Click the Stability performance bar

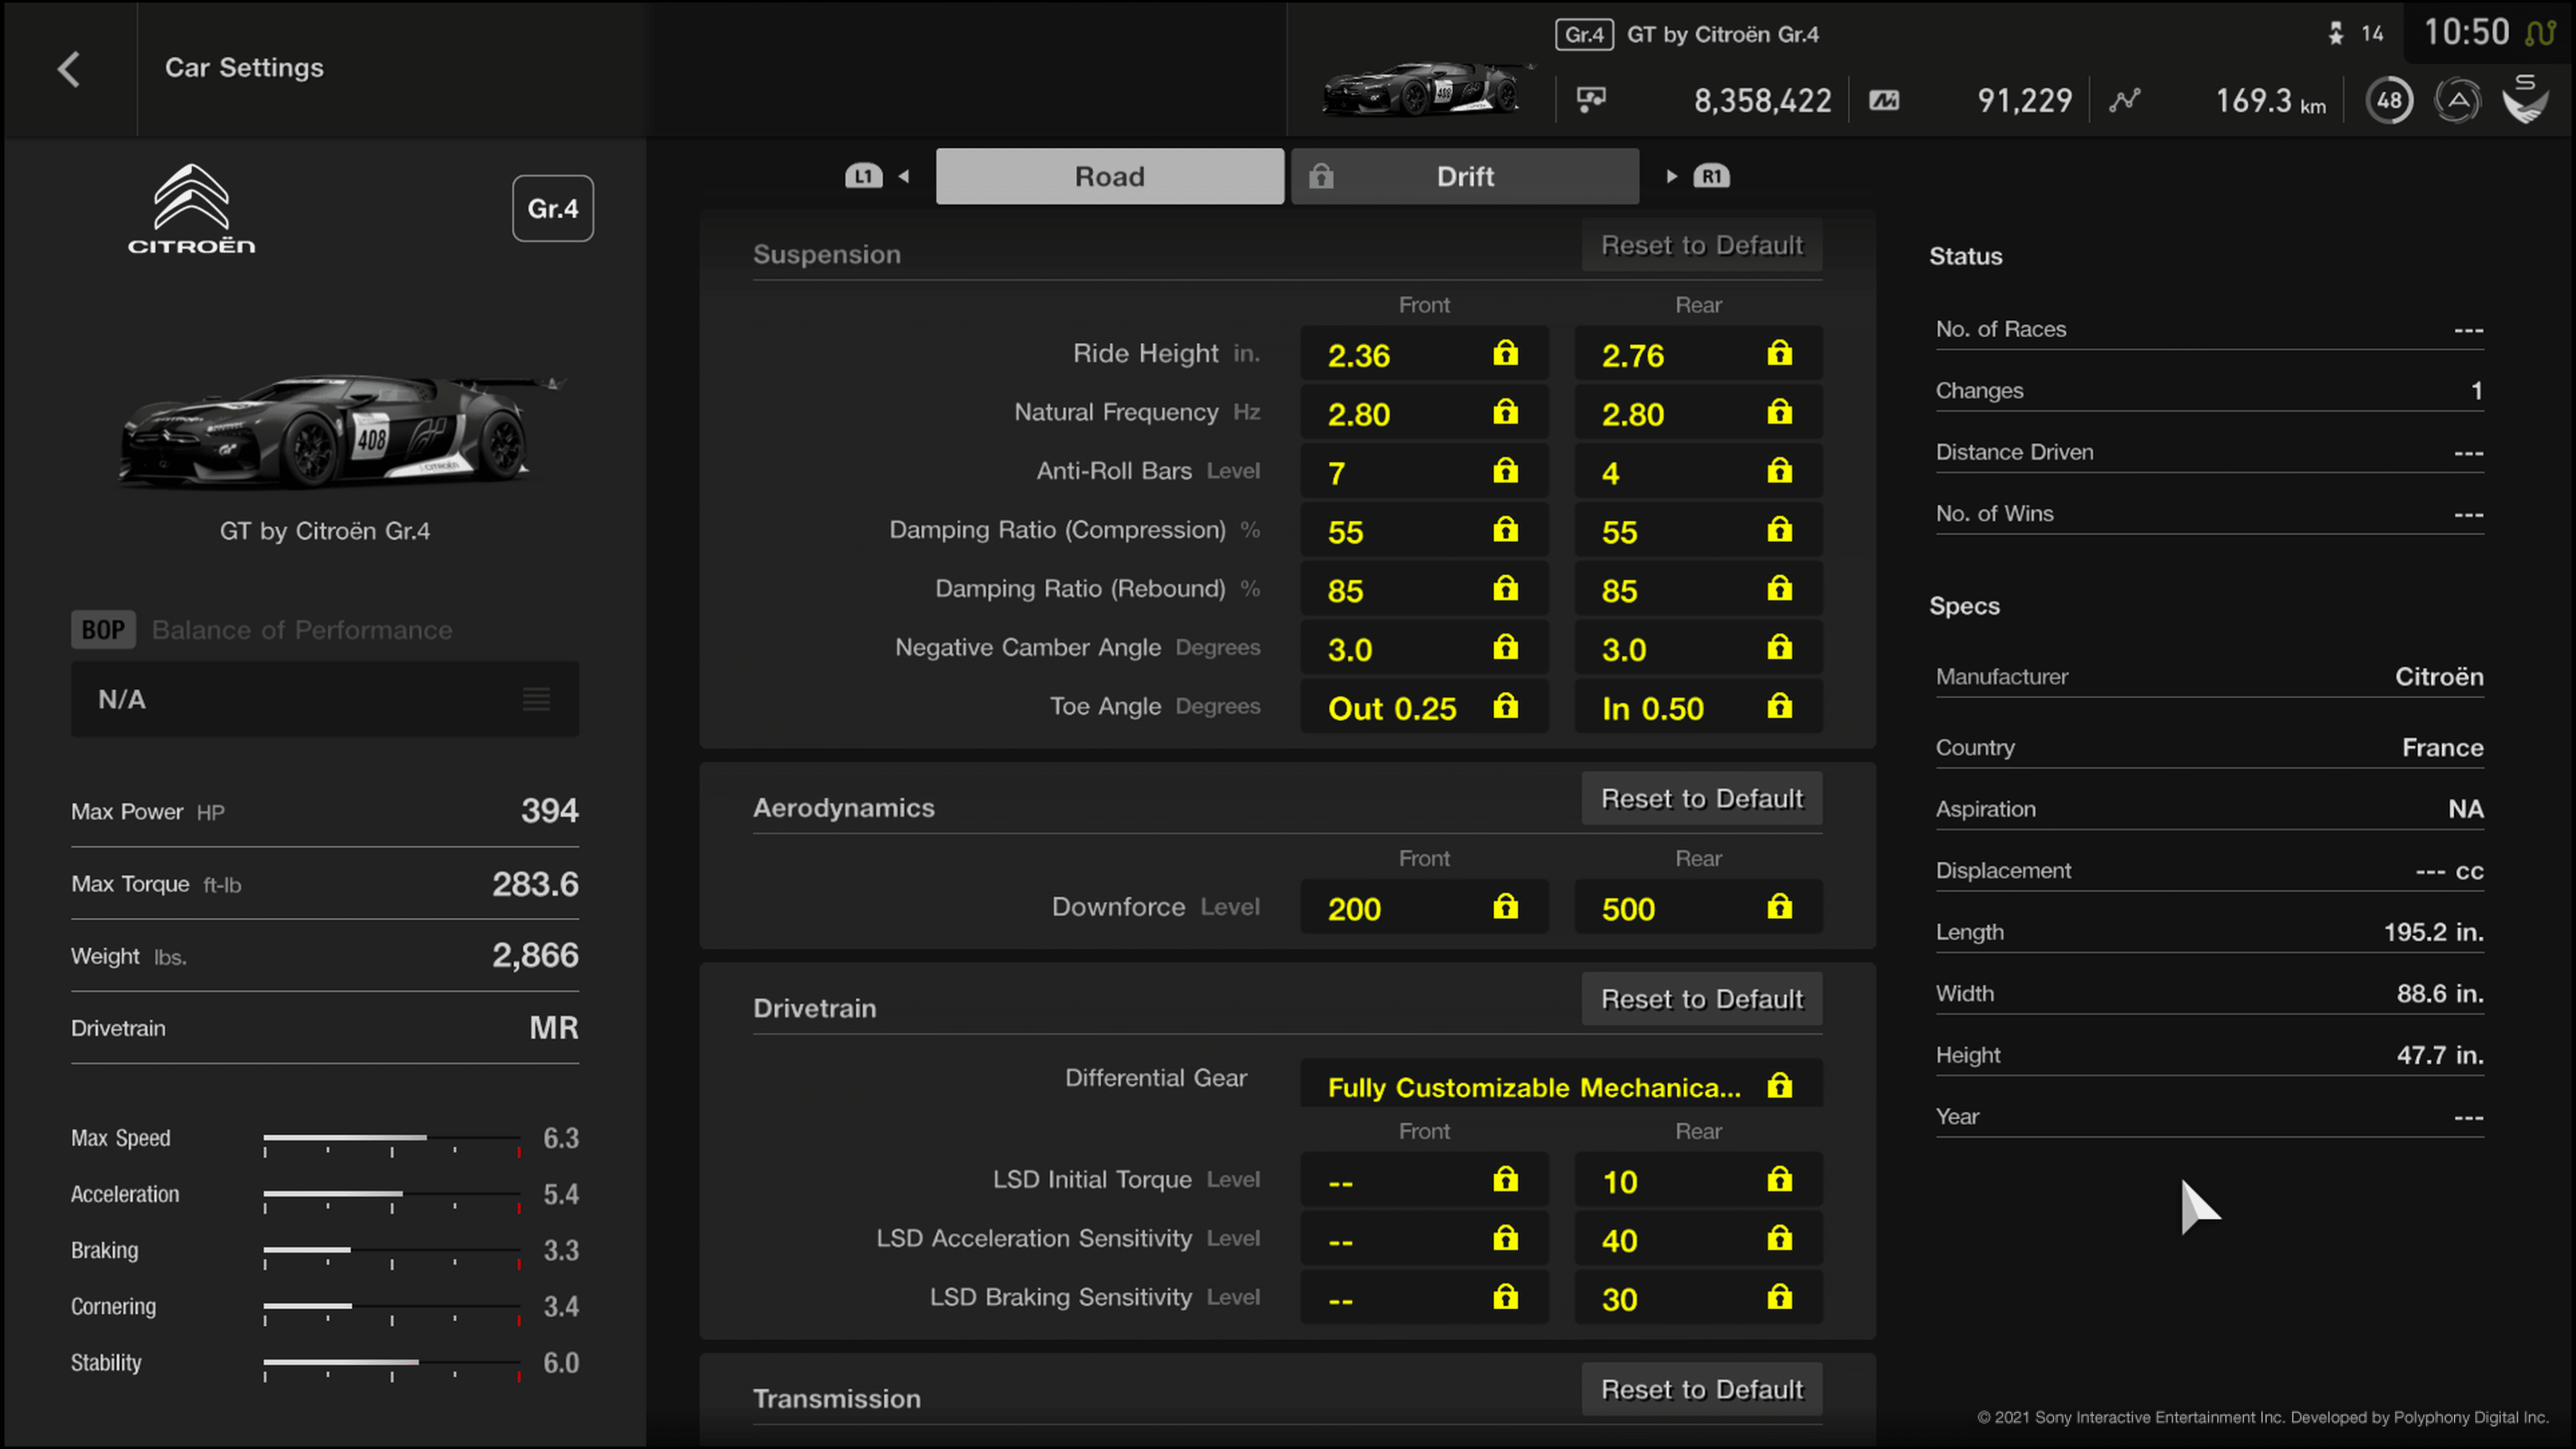[392, 1369]
